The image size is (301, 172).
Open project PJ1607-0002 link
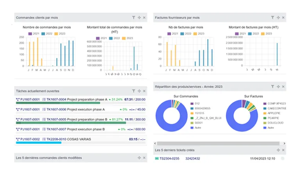click(x=28, y=139)
